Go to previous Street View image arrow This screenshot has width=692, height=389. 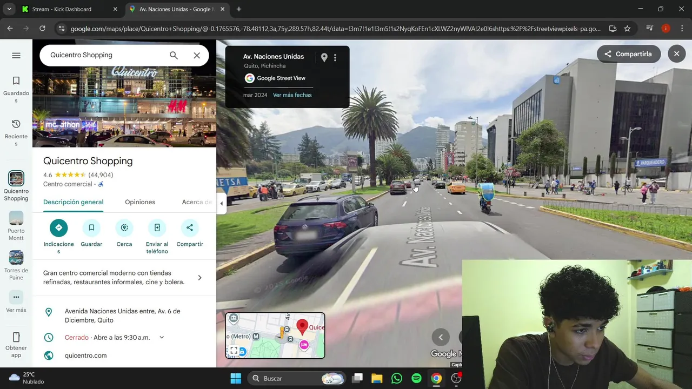441,337
